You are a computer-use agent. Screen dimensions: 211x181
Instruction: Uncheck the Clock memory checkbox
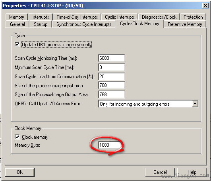coord(17,137)
